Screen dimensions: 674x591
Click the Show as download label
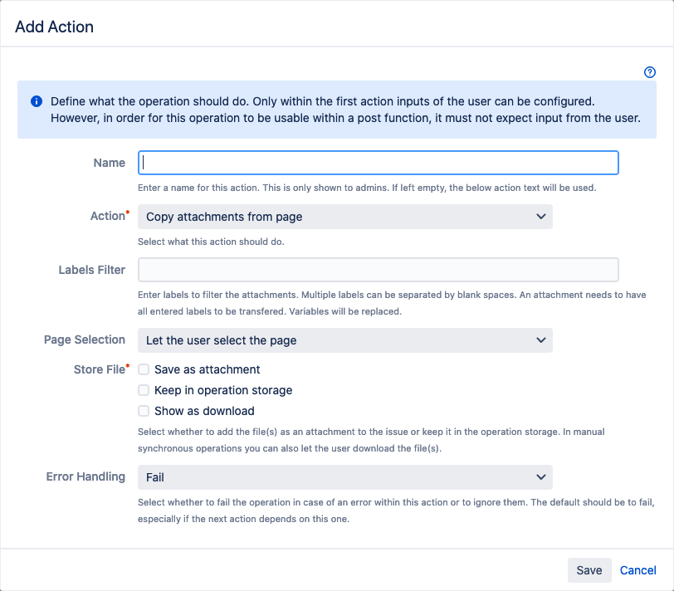pyautogui.click(x=204, y=411)
